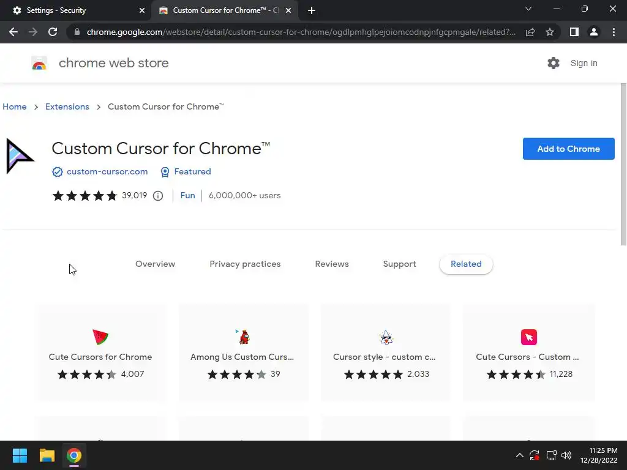627x470 pixels.
Task: Switch to the Settings - Security tab
Action: [76, 10]
